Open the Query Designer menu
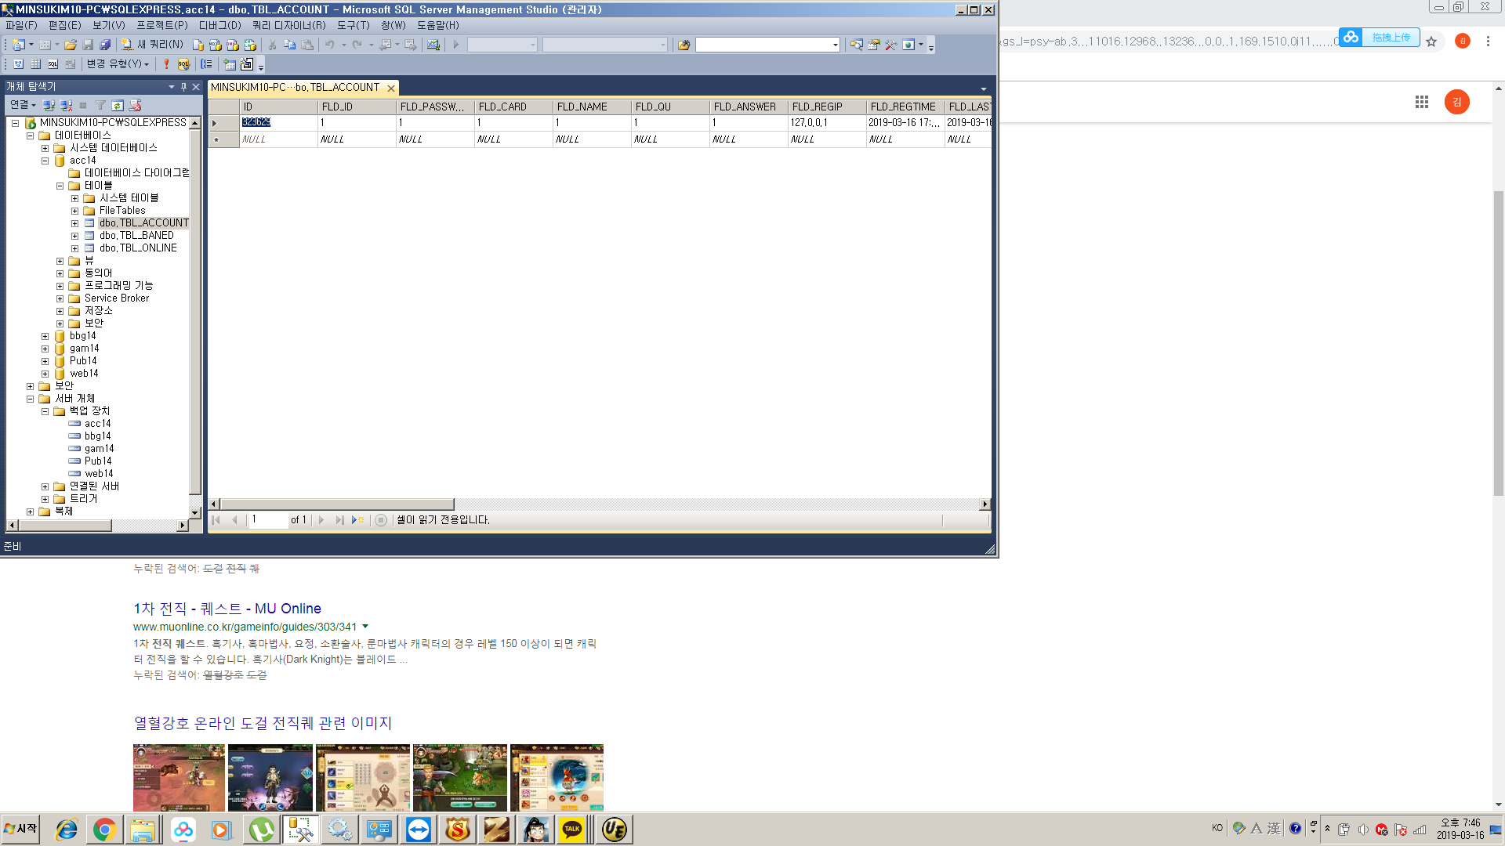 coord(288,25)
